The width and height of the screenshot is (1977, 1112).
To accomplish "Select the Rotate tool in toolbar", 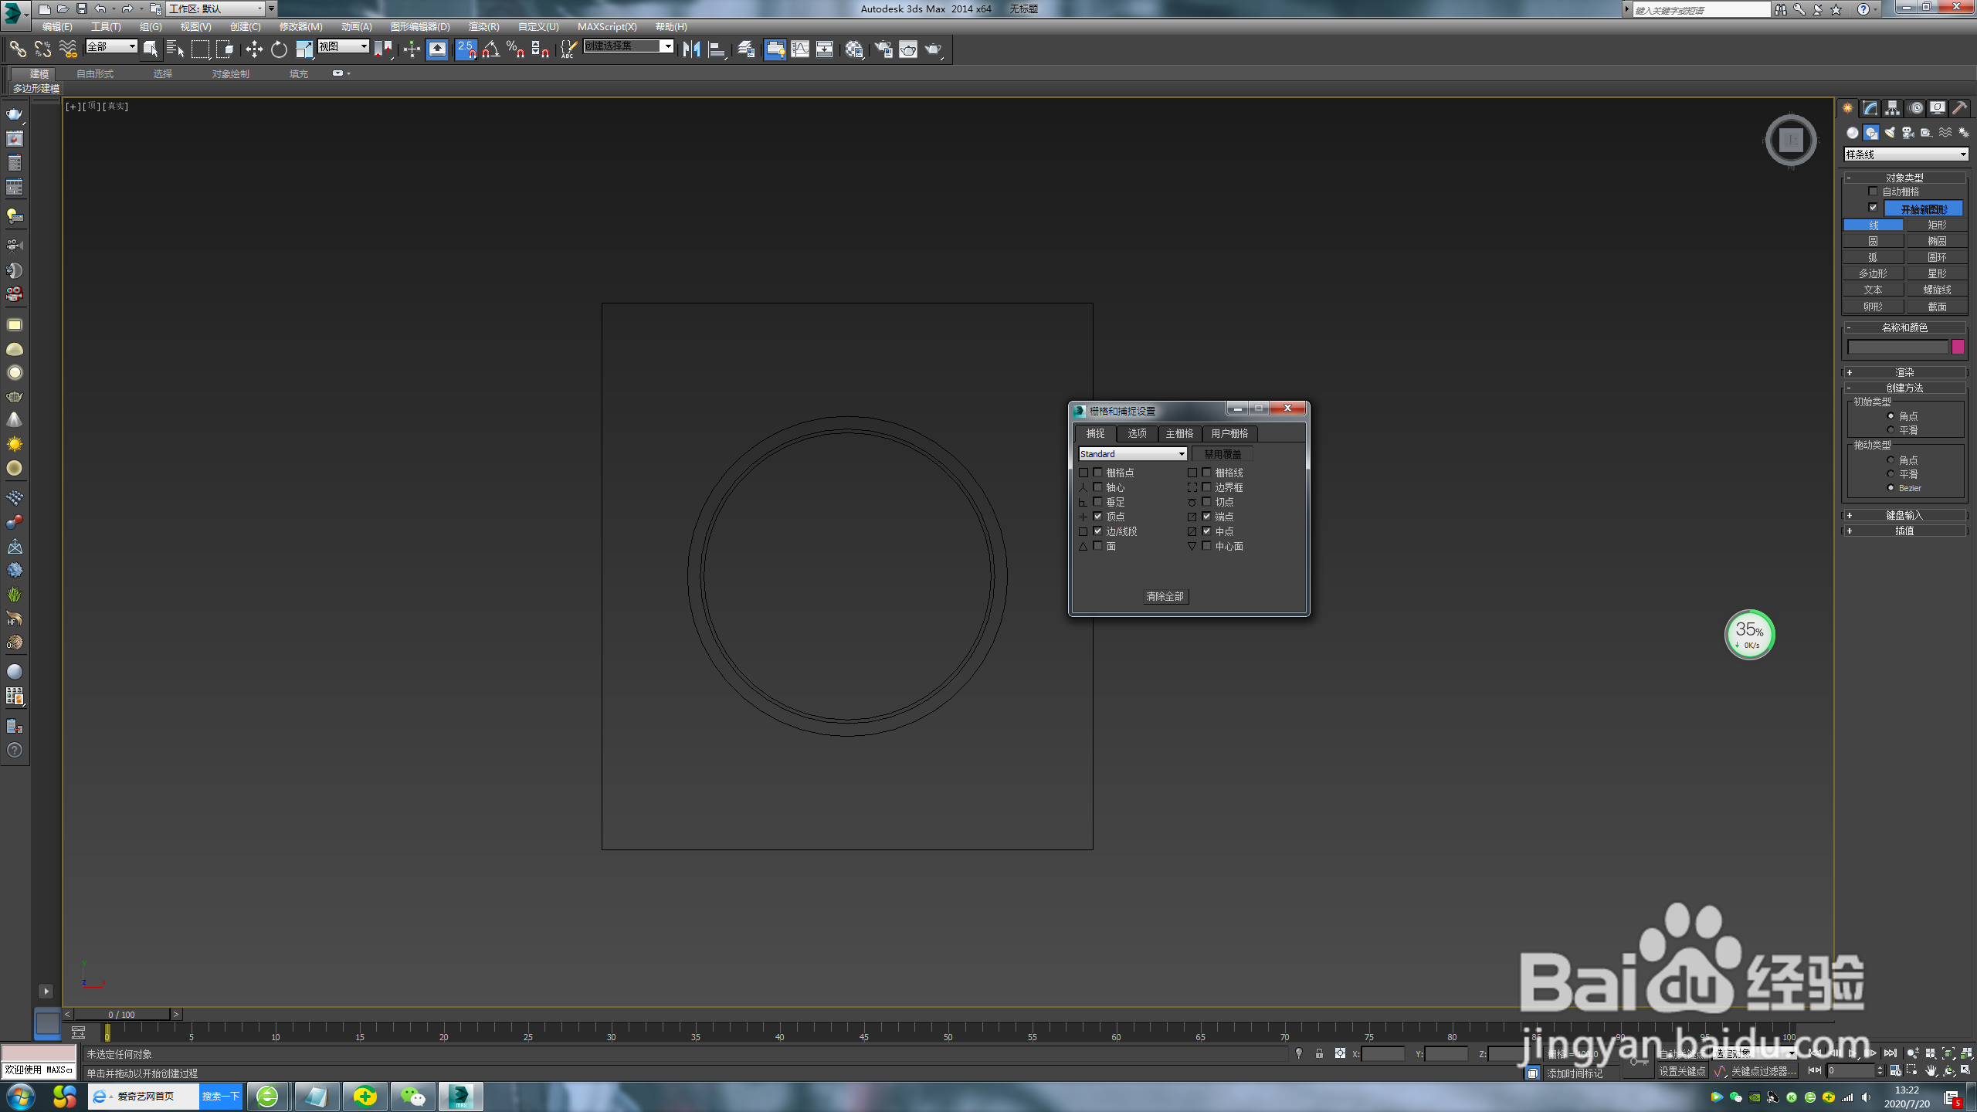I will (279, 49).
